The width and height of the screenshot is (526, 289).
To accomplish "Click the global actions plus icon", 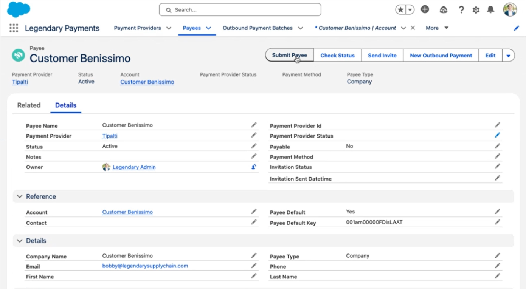I will 425,10.
